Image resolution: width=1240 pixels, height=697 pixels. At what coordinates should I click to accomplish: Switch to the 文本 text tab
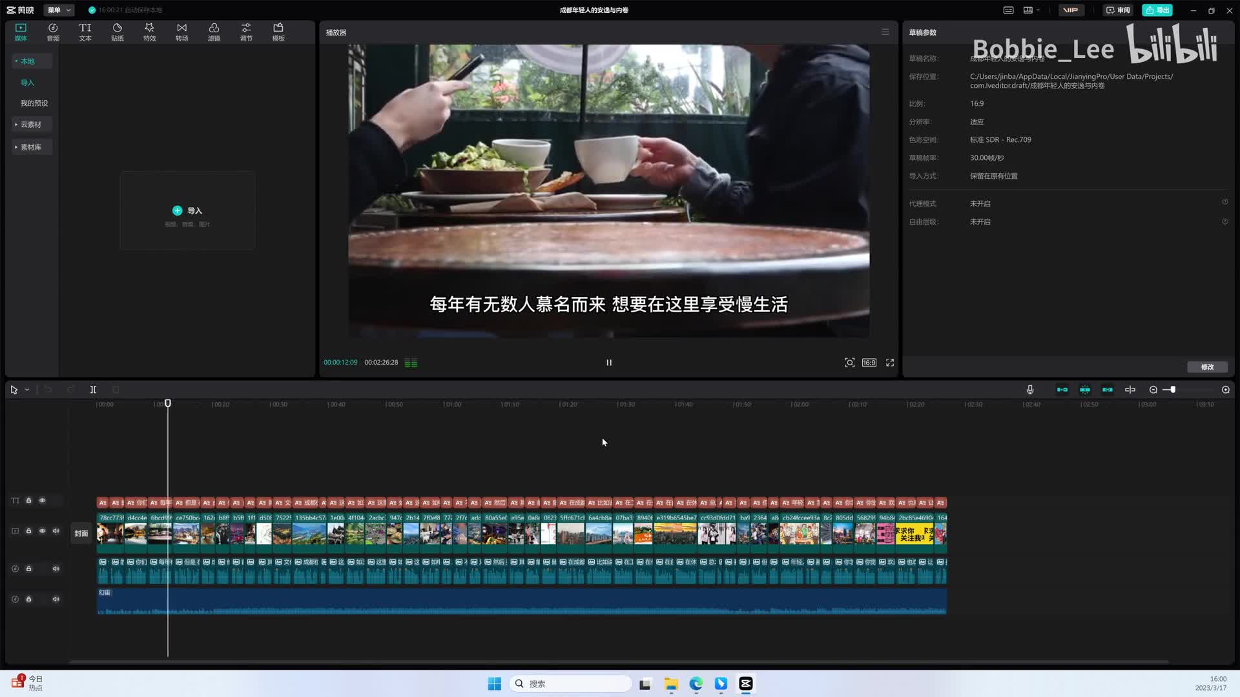(x=85, y=32)
